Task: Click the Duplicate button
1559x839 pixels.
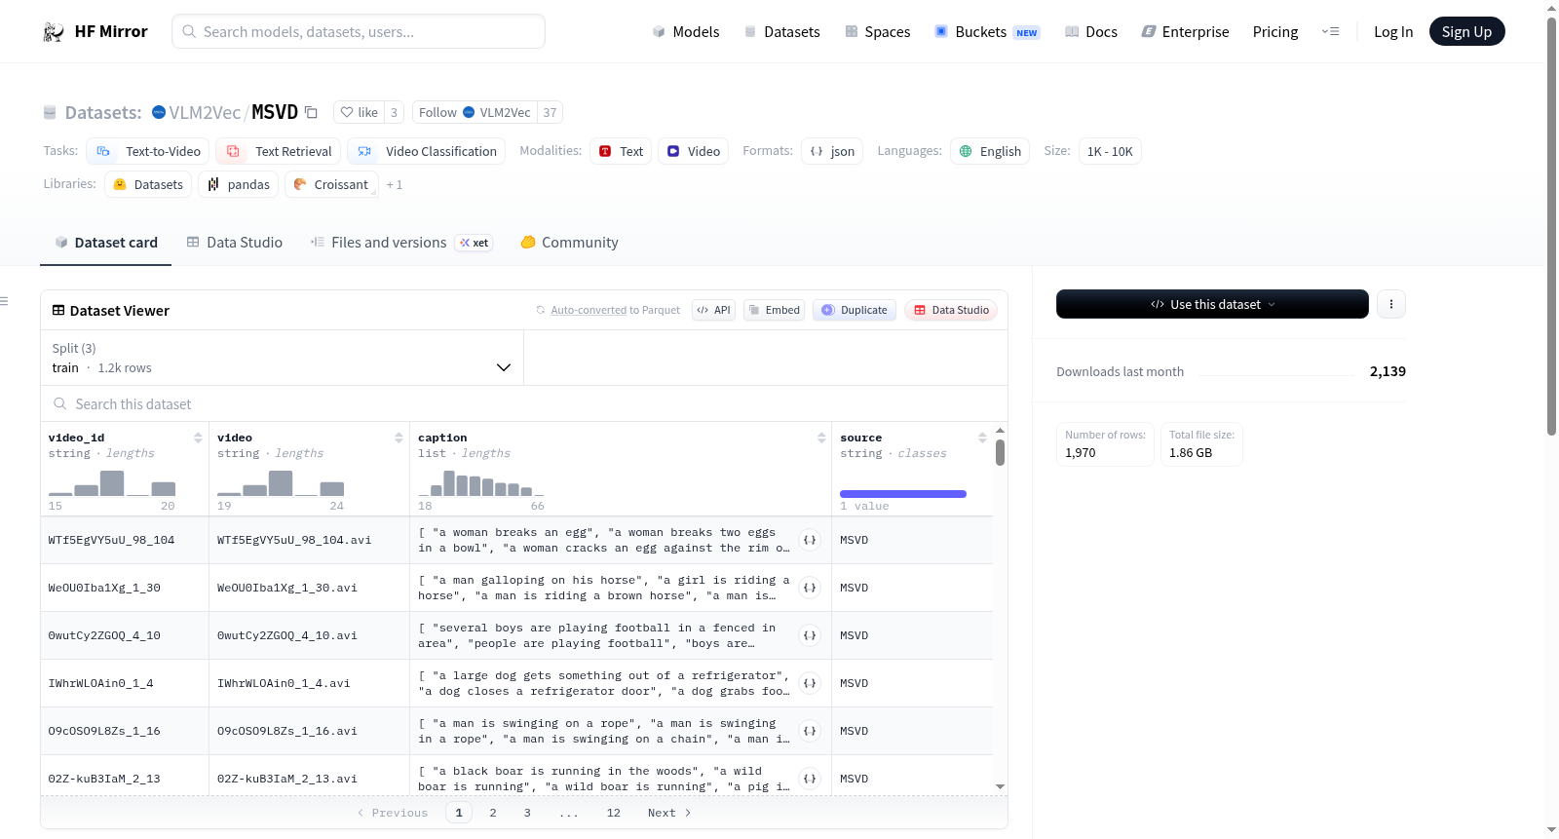Action: click(x=855, y=310)
